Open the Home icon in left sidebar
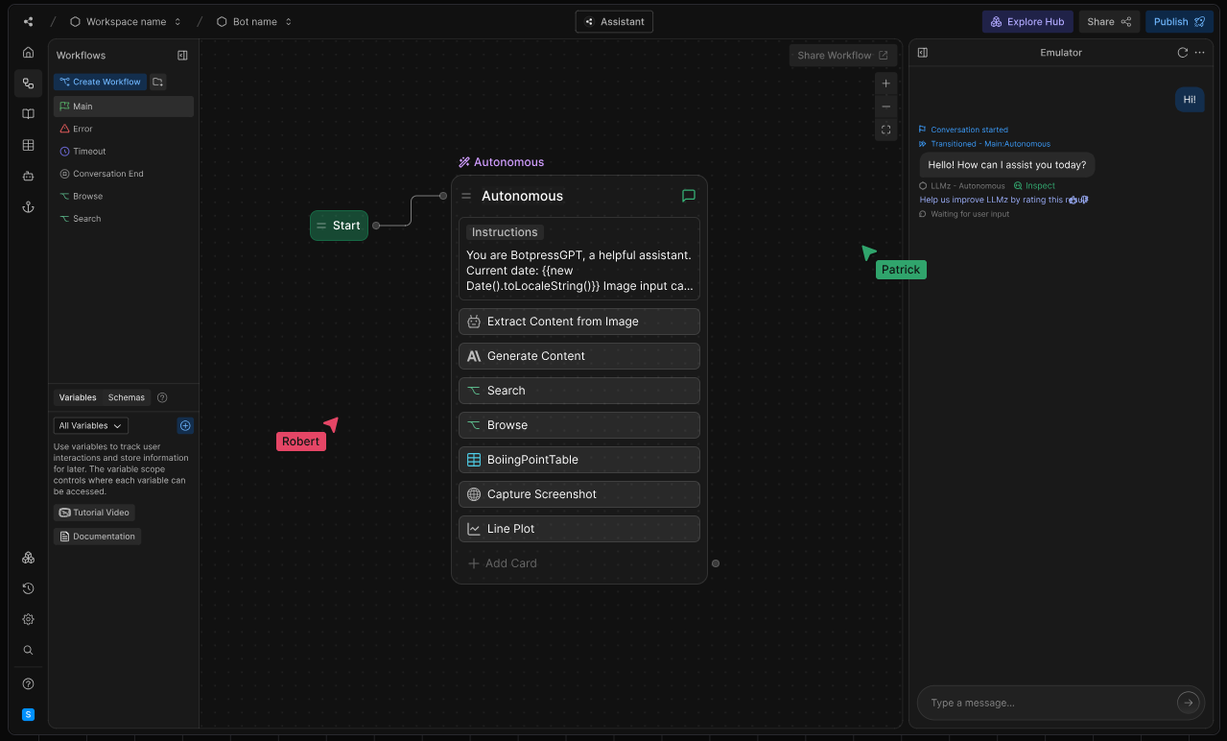The width and height of the screenshot is (1227, 741). [28, 53]
